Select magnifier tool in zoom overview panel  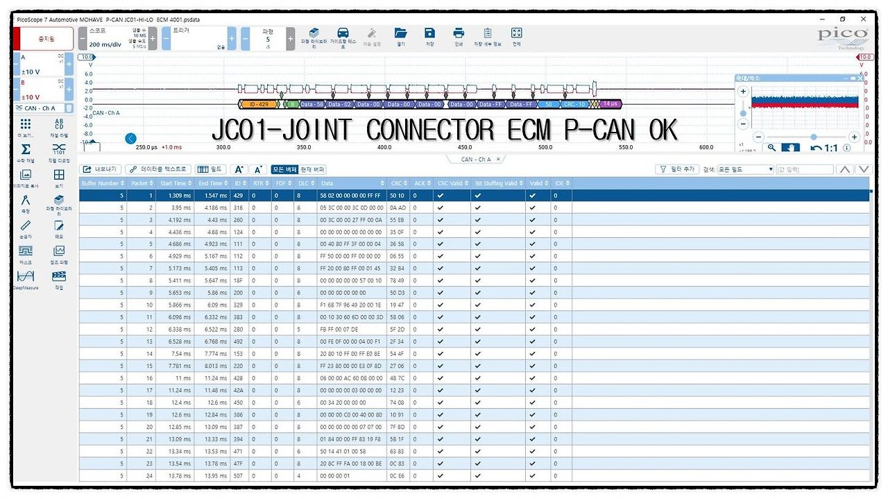coord(771,148)
